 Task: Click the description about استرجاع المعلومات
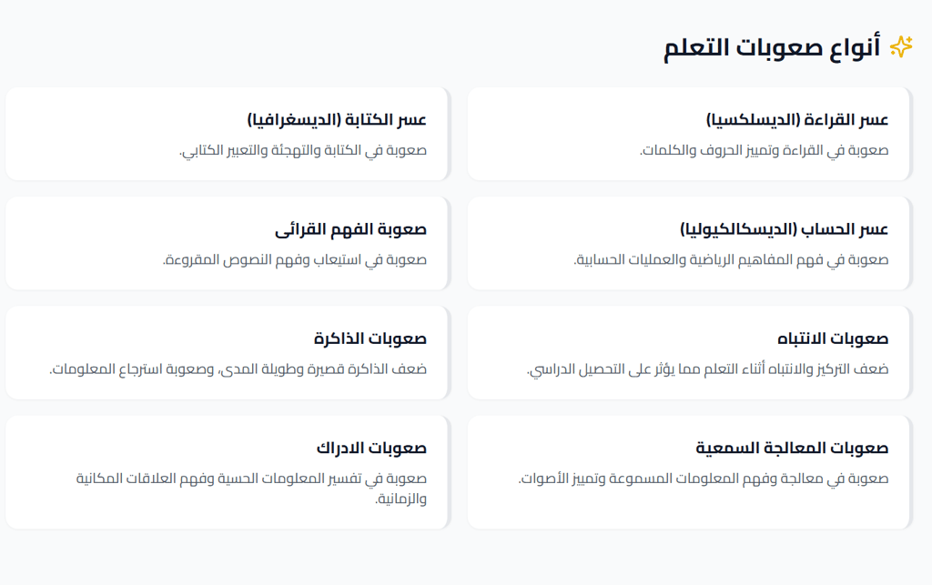click(238, 369)
